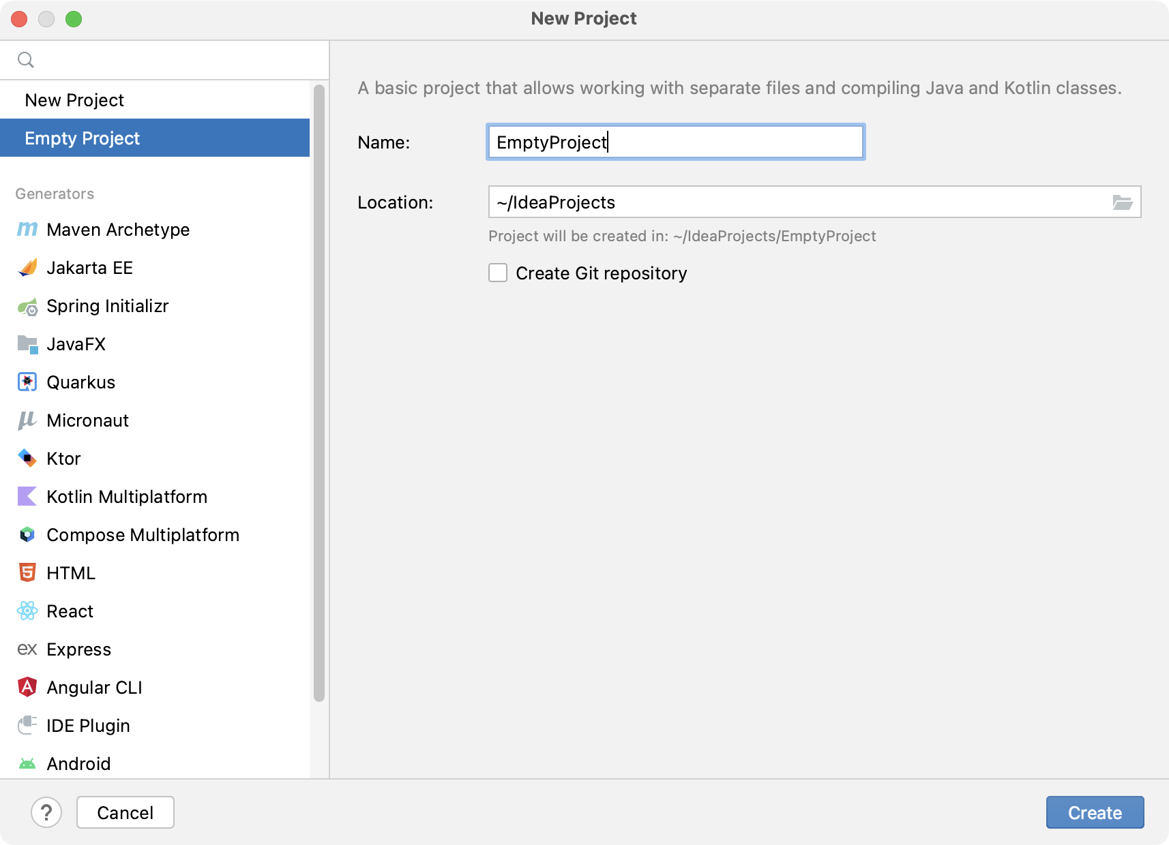1169x845 pixels.
Task: Click the sidebar search field
Action: click(164, 60)
